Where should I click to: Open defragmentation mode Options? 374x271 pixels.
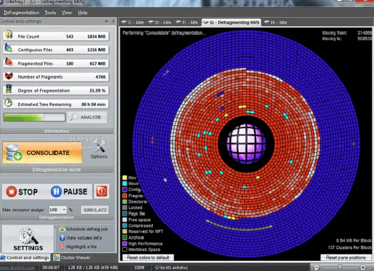pyautogui.click(x=99, y=150)
